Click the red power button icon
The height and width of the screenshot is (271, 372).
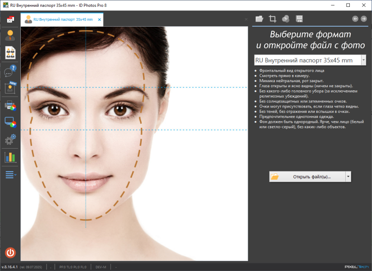(10, 252)
